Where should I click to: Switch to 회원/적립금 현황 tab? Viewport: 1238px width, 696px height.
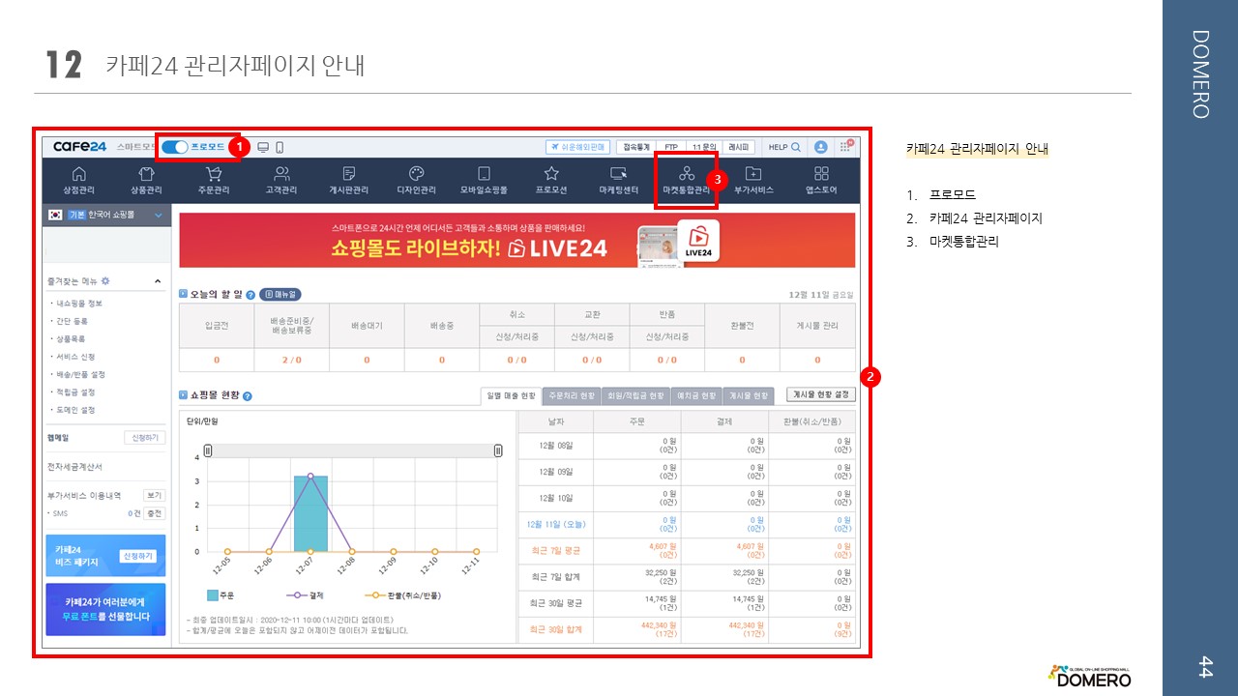pos(635,396)
